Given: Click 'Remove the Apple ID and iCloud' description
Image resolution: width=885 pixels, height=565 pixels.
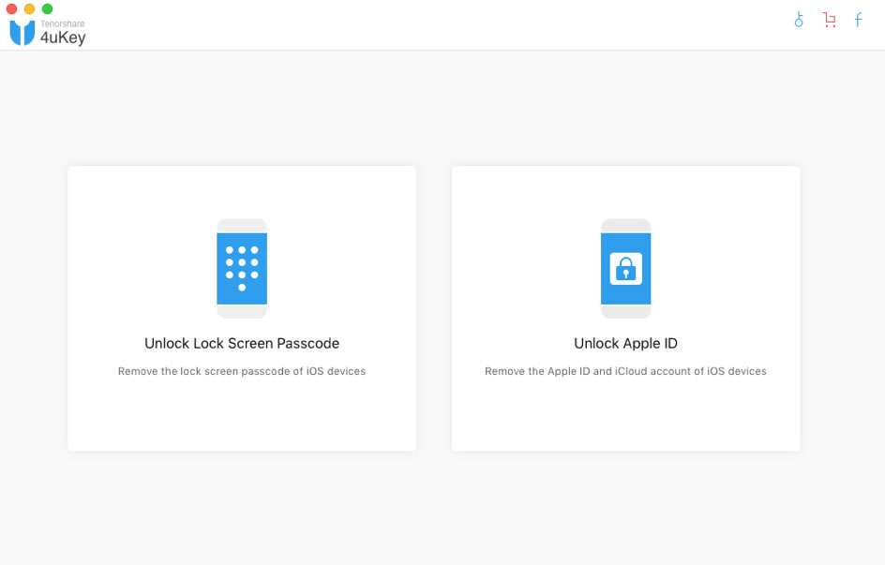Looking at the screenshot, I should coord(625,371).
